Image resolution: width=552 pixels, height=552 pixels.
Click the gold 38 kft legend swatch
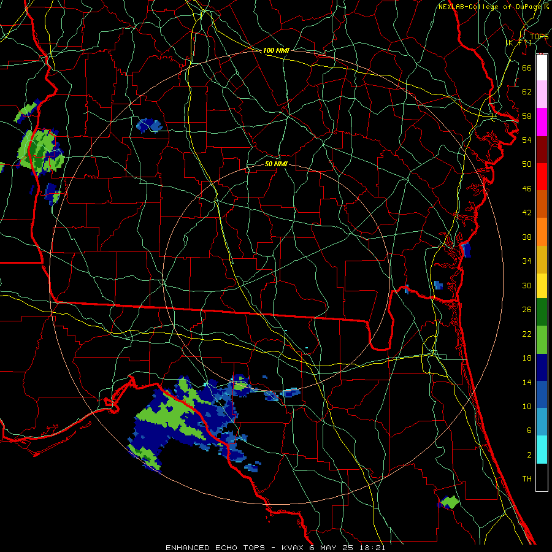[x=542, y=259]
